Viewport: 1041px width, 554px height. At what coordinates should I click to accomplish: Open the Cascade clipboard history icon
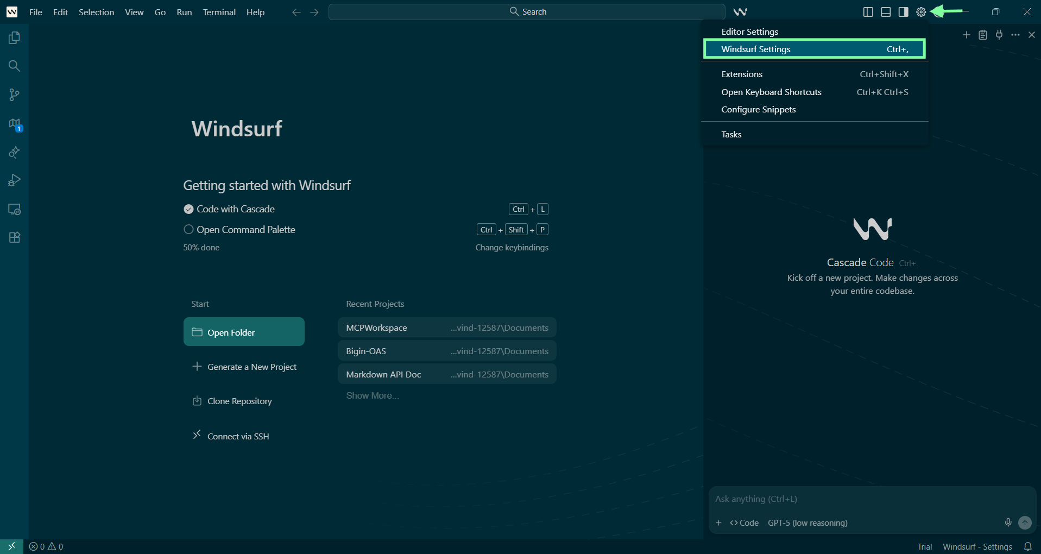coord(983,35)
